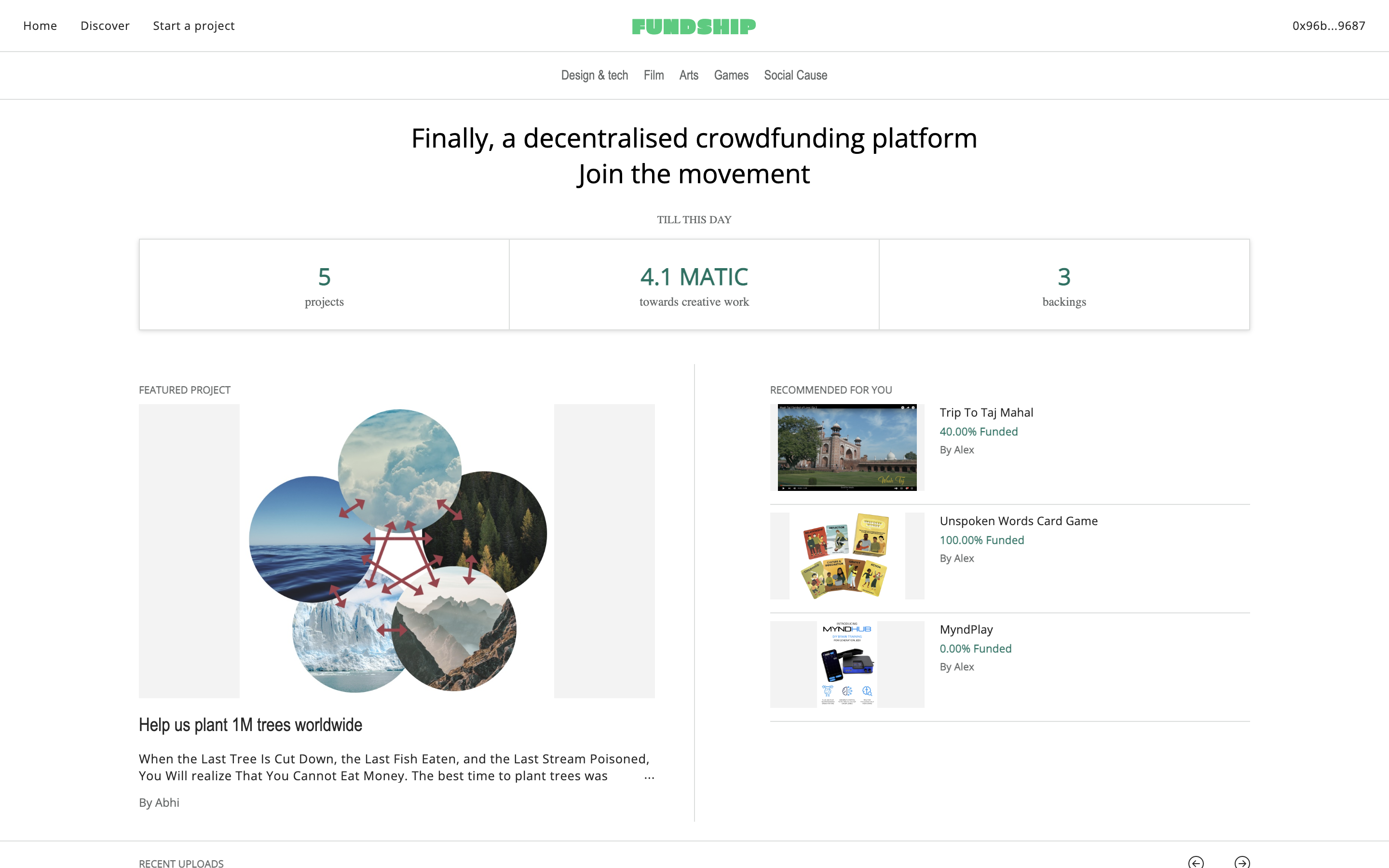Image resolution: width=1389 pixels, height=868 pixels.
Task: Click the Trip To Taj Mahal thumbnail
Action: 846,447
